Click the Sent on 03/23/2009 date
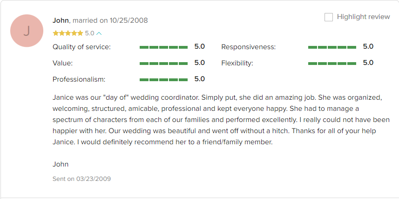 (81, 179)
